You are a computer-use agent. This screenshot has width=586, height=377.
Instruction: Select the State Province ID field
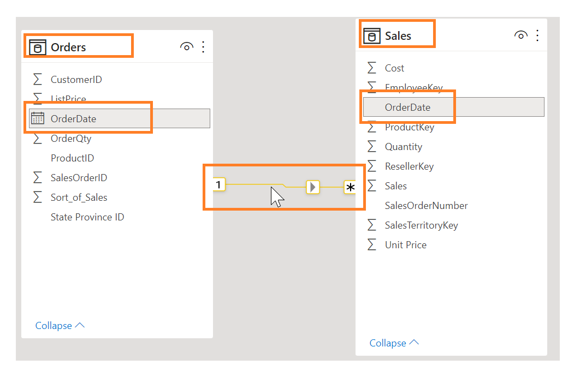87,217
